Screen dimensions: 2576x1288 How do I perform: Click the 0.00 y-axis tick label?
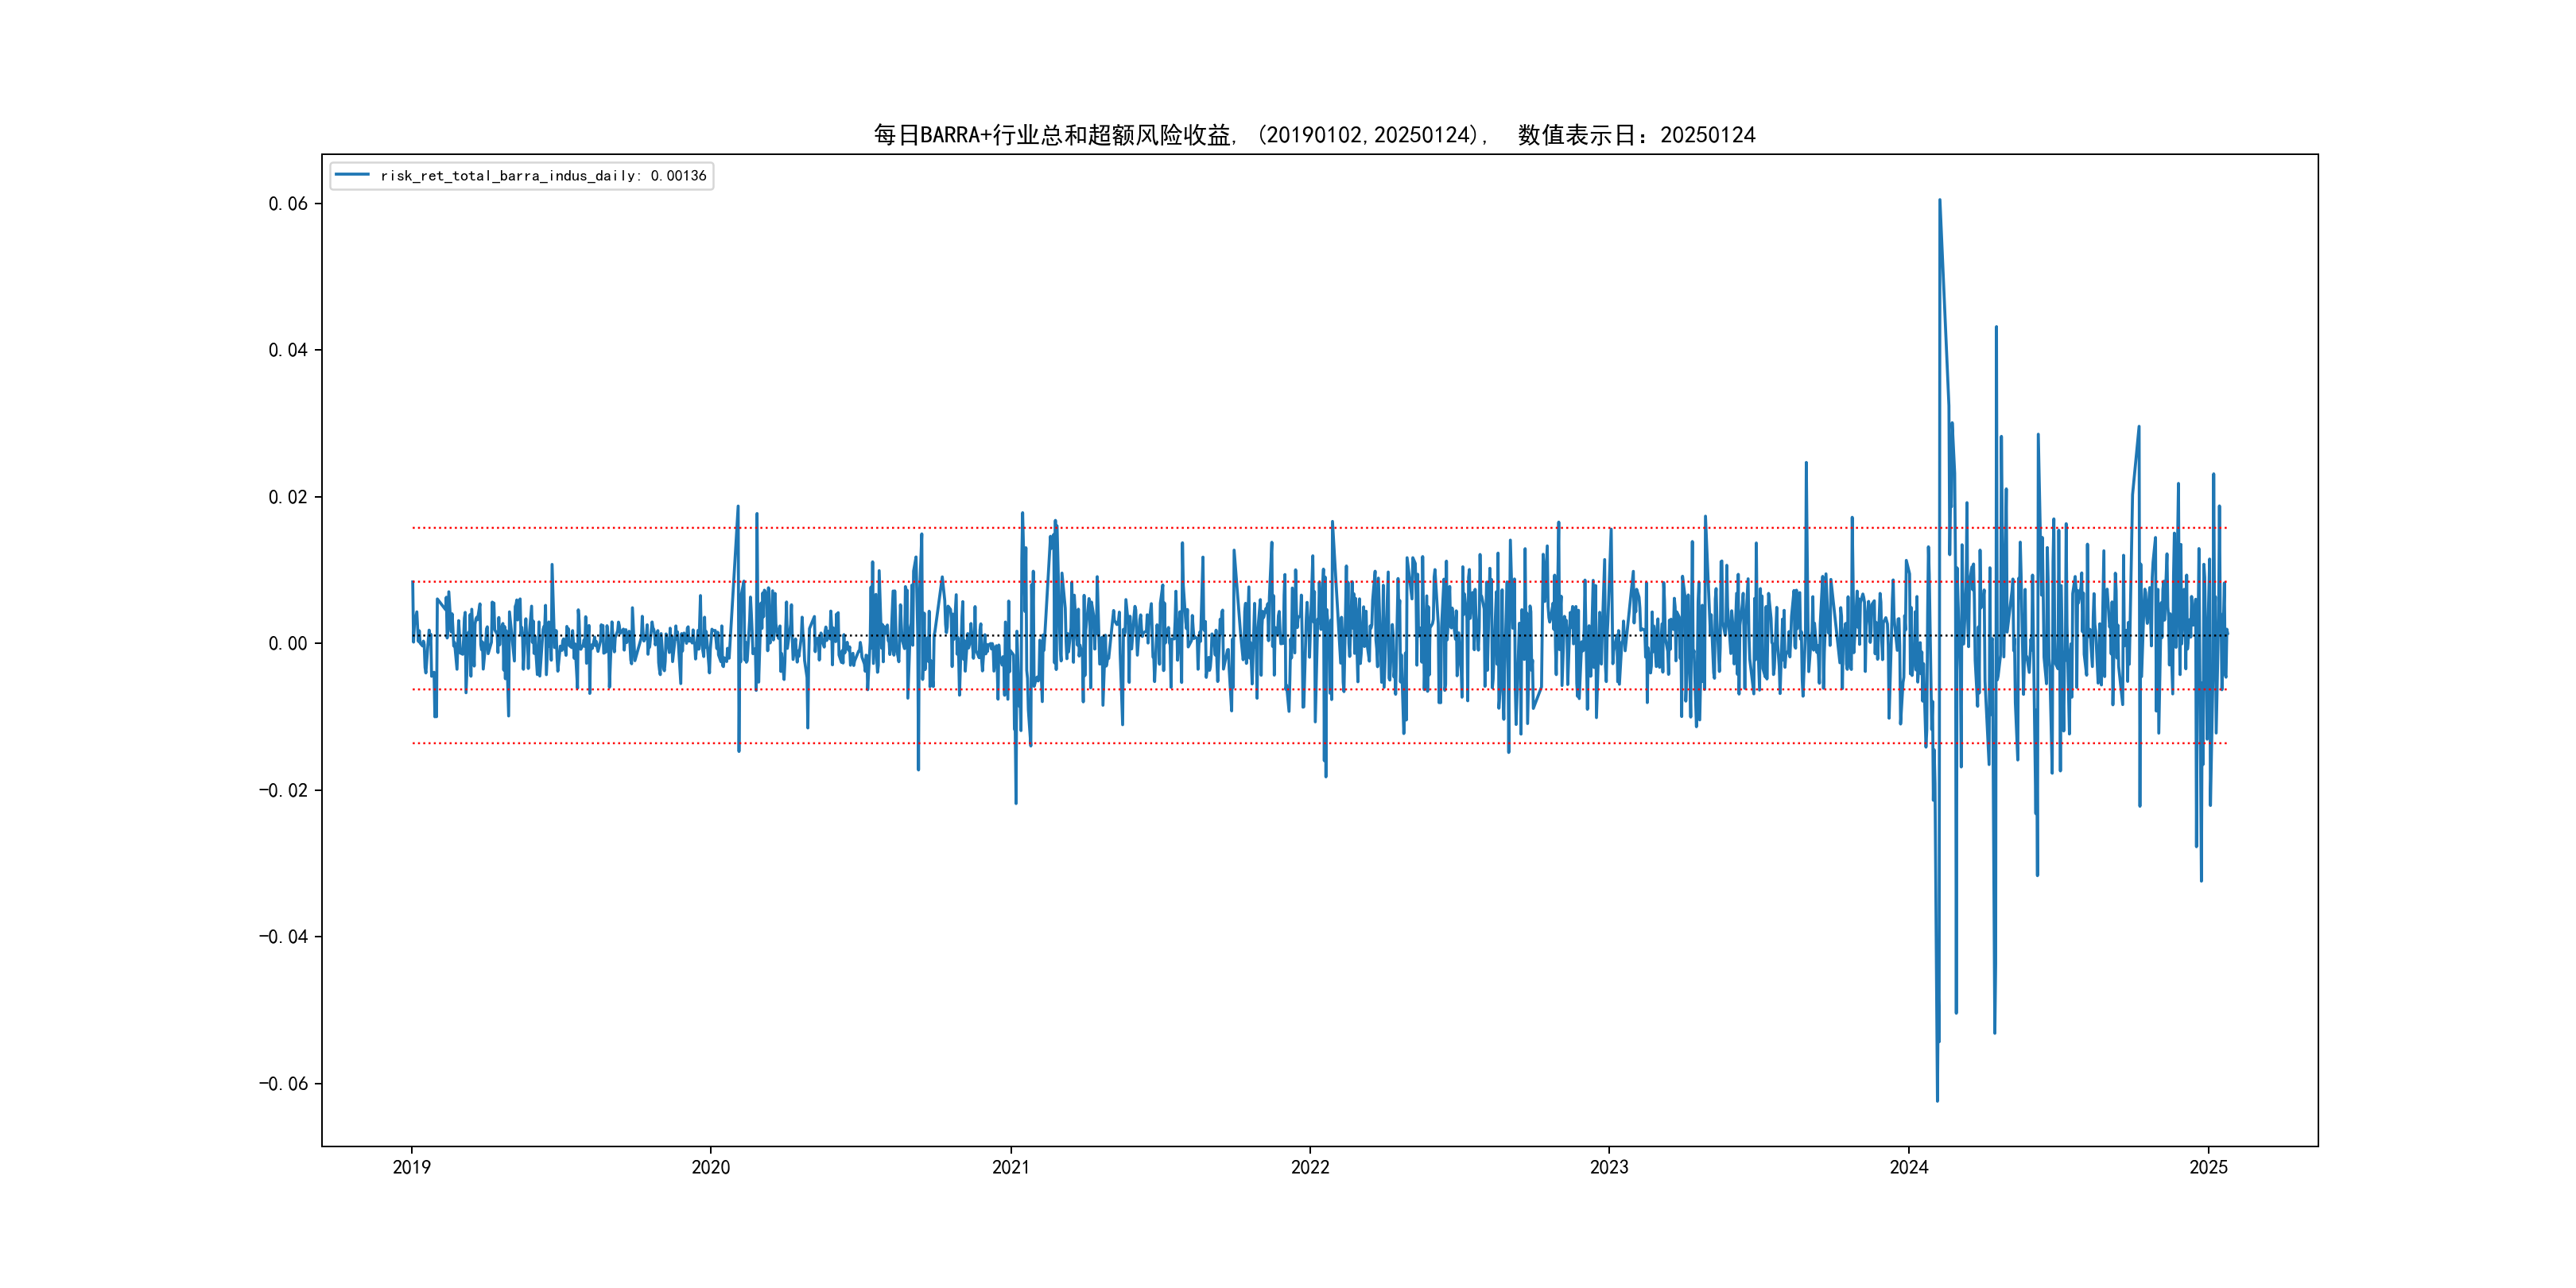[x=288, y=644]
